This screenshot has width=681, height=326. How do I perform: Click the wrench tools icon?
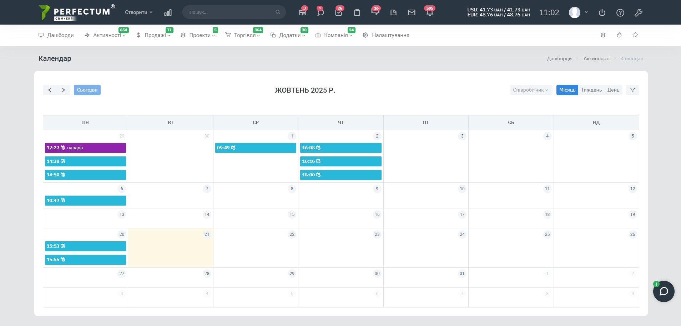(639, 12)
